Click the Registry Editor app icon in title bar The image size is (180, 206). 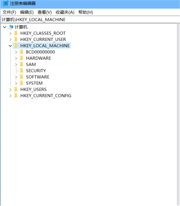click(5, 4)
